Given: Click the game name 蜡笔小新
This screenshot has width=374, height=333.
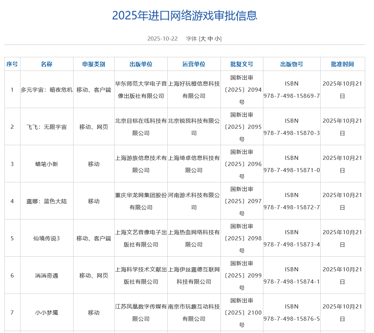Looking at the screenshot, I should click(x=47, y=164).
